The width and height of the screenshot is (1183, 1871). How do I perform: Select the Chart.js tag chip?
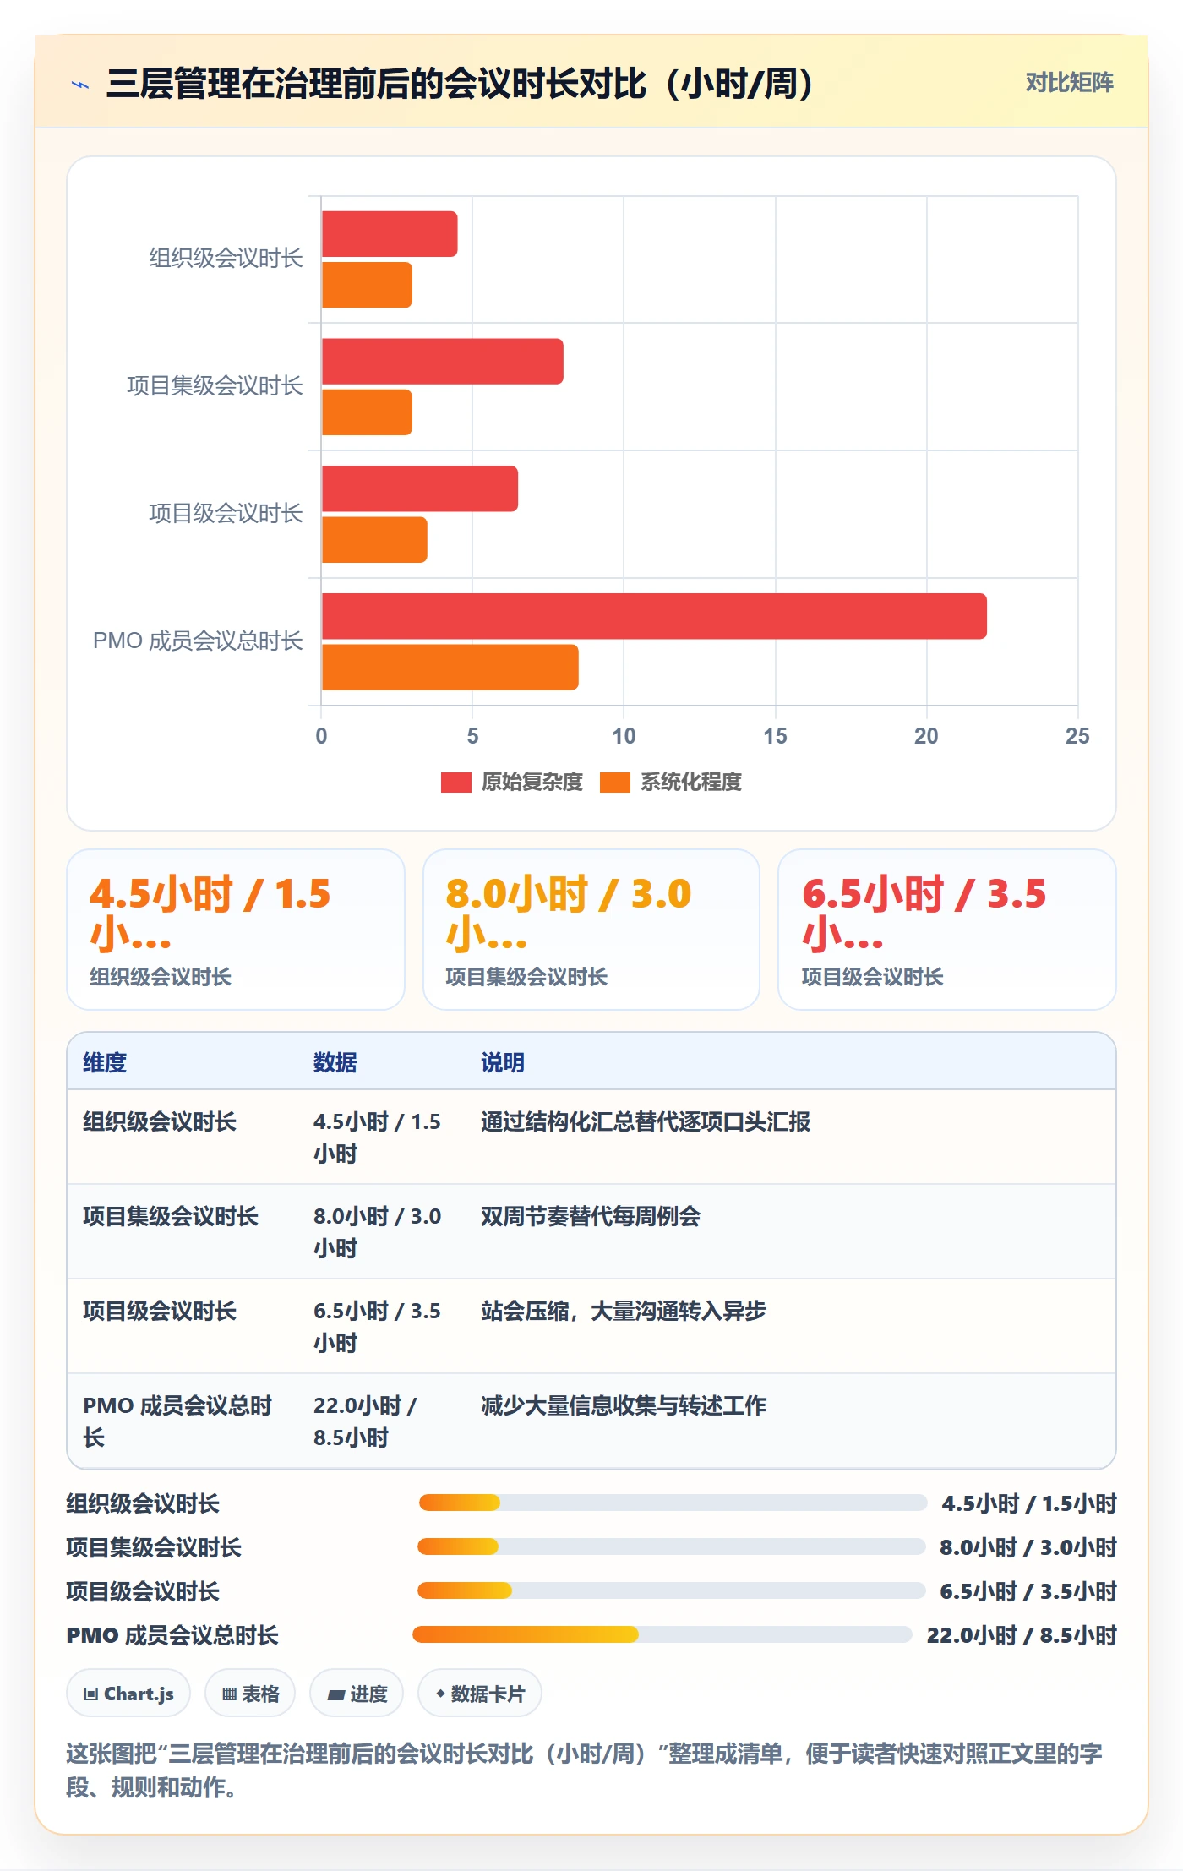128,1693
